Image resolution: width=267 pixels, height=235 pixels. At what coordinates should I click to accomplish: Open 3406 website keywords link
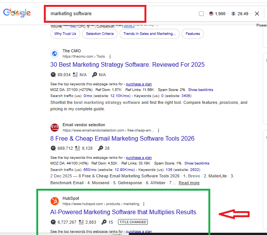pyautogui.click(x=186, y=96)
